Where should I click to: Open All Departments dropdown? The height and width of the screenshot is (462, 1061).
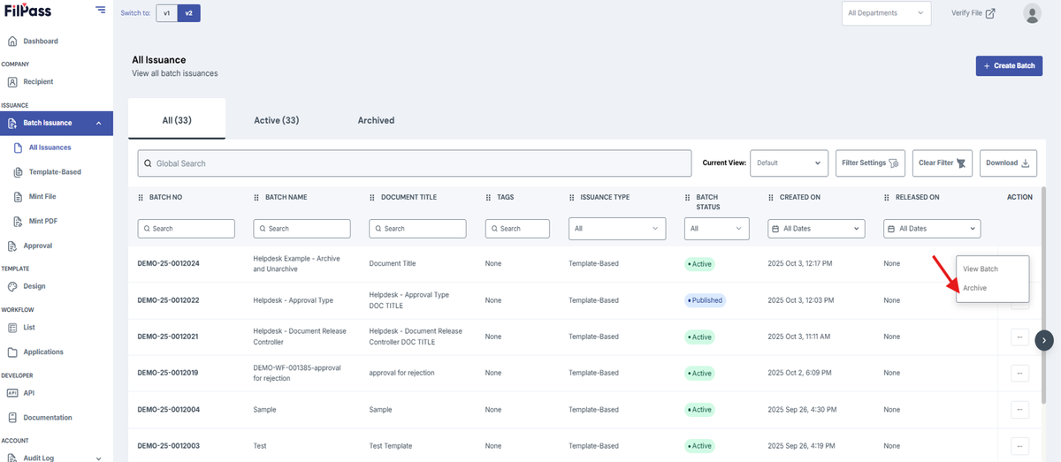click(x=887, y=13)
